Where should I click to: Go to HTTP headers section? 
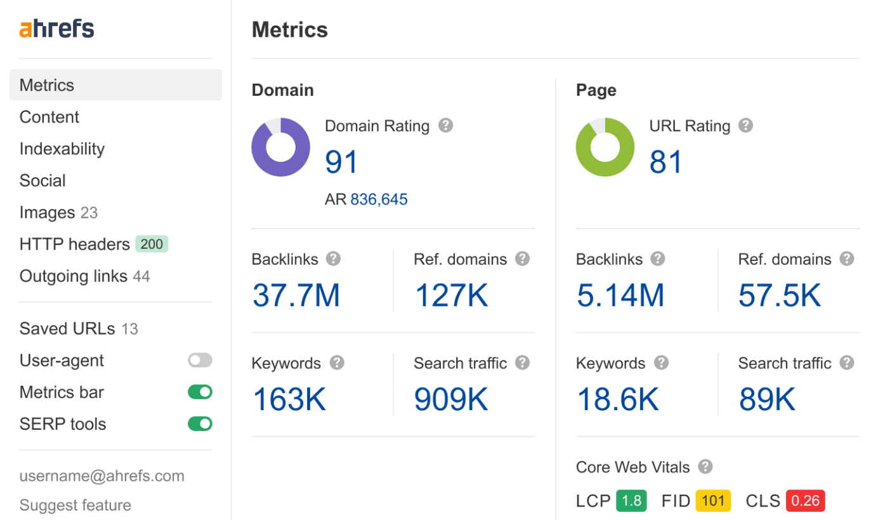pyautogui.click(x=75, y=244)
